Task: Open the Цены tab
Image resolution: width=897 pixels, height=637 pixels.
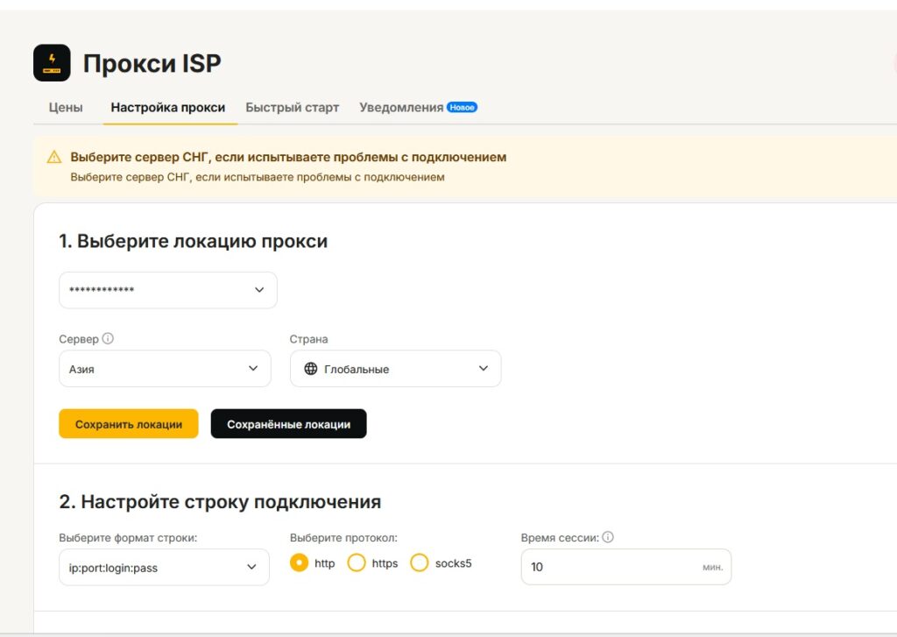Action: click(x=66, y=108)
